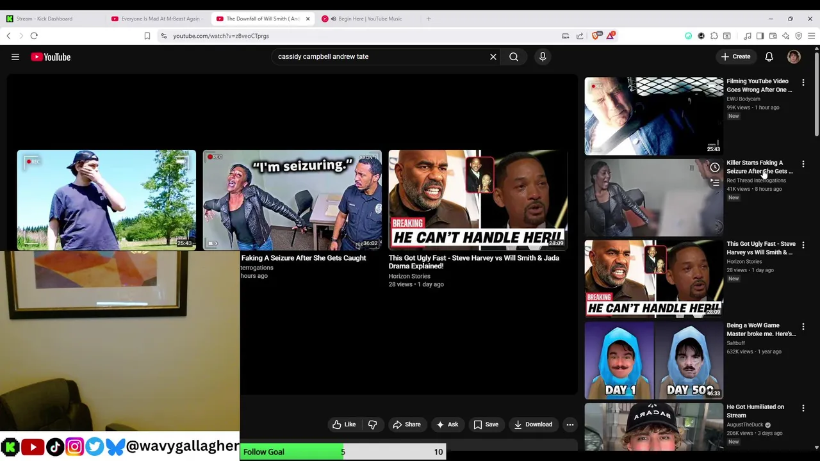
Task: Open the YouTube notifications bell
Action: pos(769,56)
